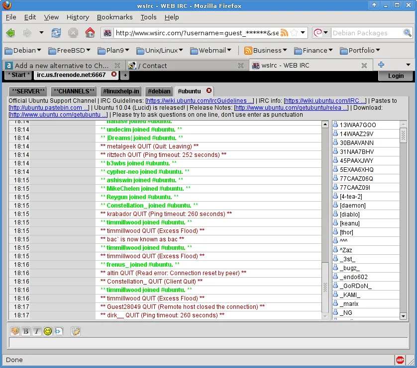Open the Home page icon

tap(90, 33)
